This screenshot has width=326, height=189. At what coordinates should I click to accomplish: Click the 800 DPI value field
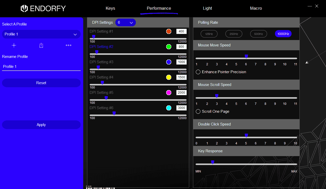click(182, 47)
